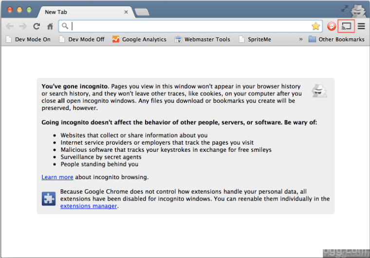This screenshot has width=370, height=258.
Task: Close the New Tab tab
Action: click(x=126, y=12)
